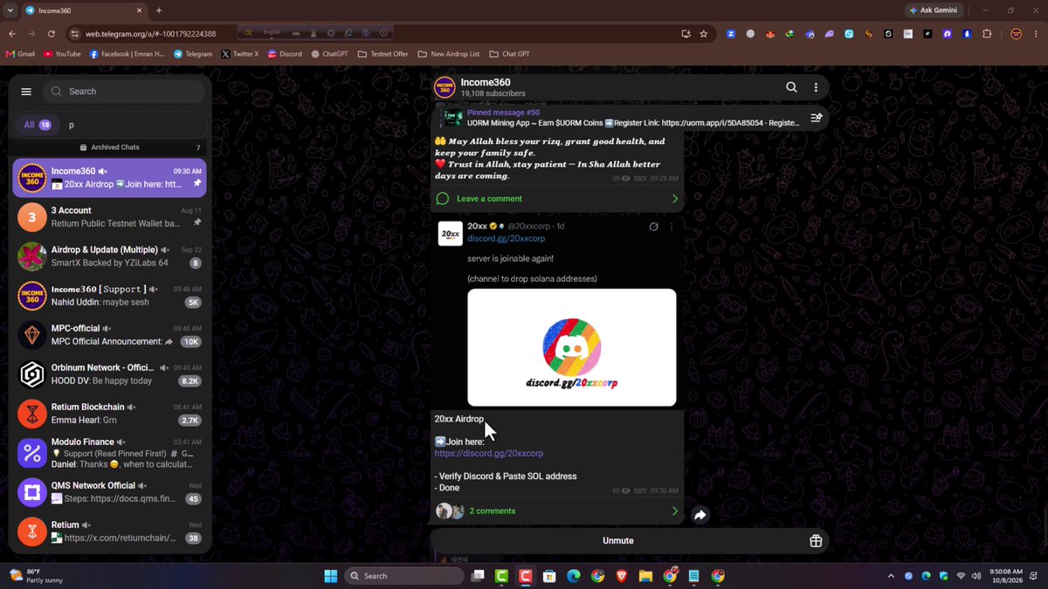
Task: Open the MPC-official chat
Action: (110, 335)
